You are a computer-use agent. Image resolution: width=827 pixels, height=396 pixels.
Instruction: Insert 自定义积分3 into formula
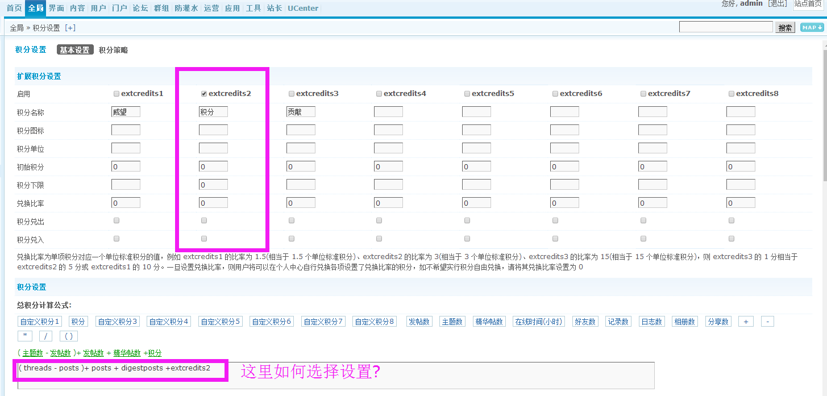click(118, 322)
